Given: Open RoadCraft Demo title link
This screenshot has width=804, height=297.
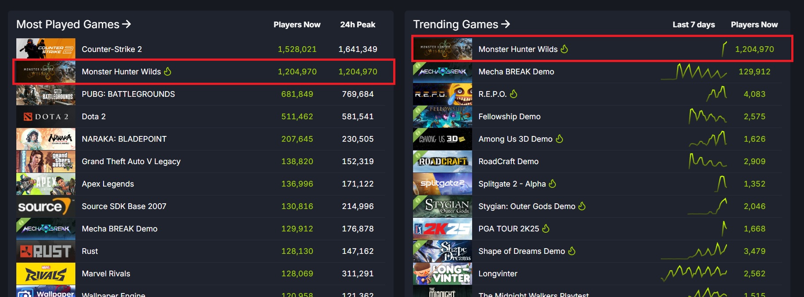Looking at the screenshot, I should click(508, 161).
